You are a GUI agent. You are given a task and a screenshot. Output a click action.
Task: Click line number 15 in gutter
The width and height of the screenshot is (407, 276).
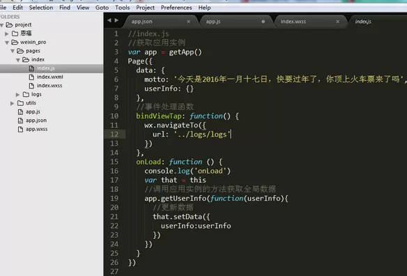114,162
